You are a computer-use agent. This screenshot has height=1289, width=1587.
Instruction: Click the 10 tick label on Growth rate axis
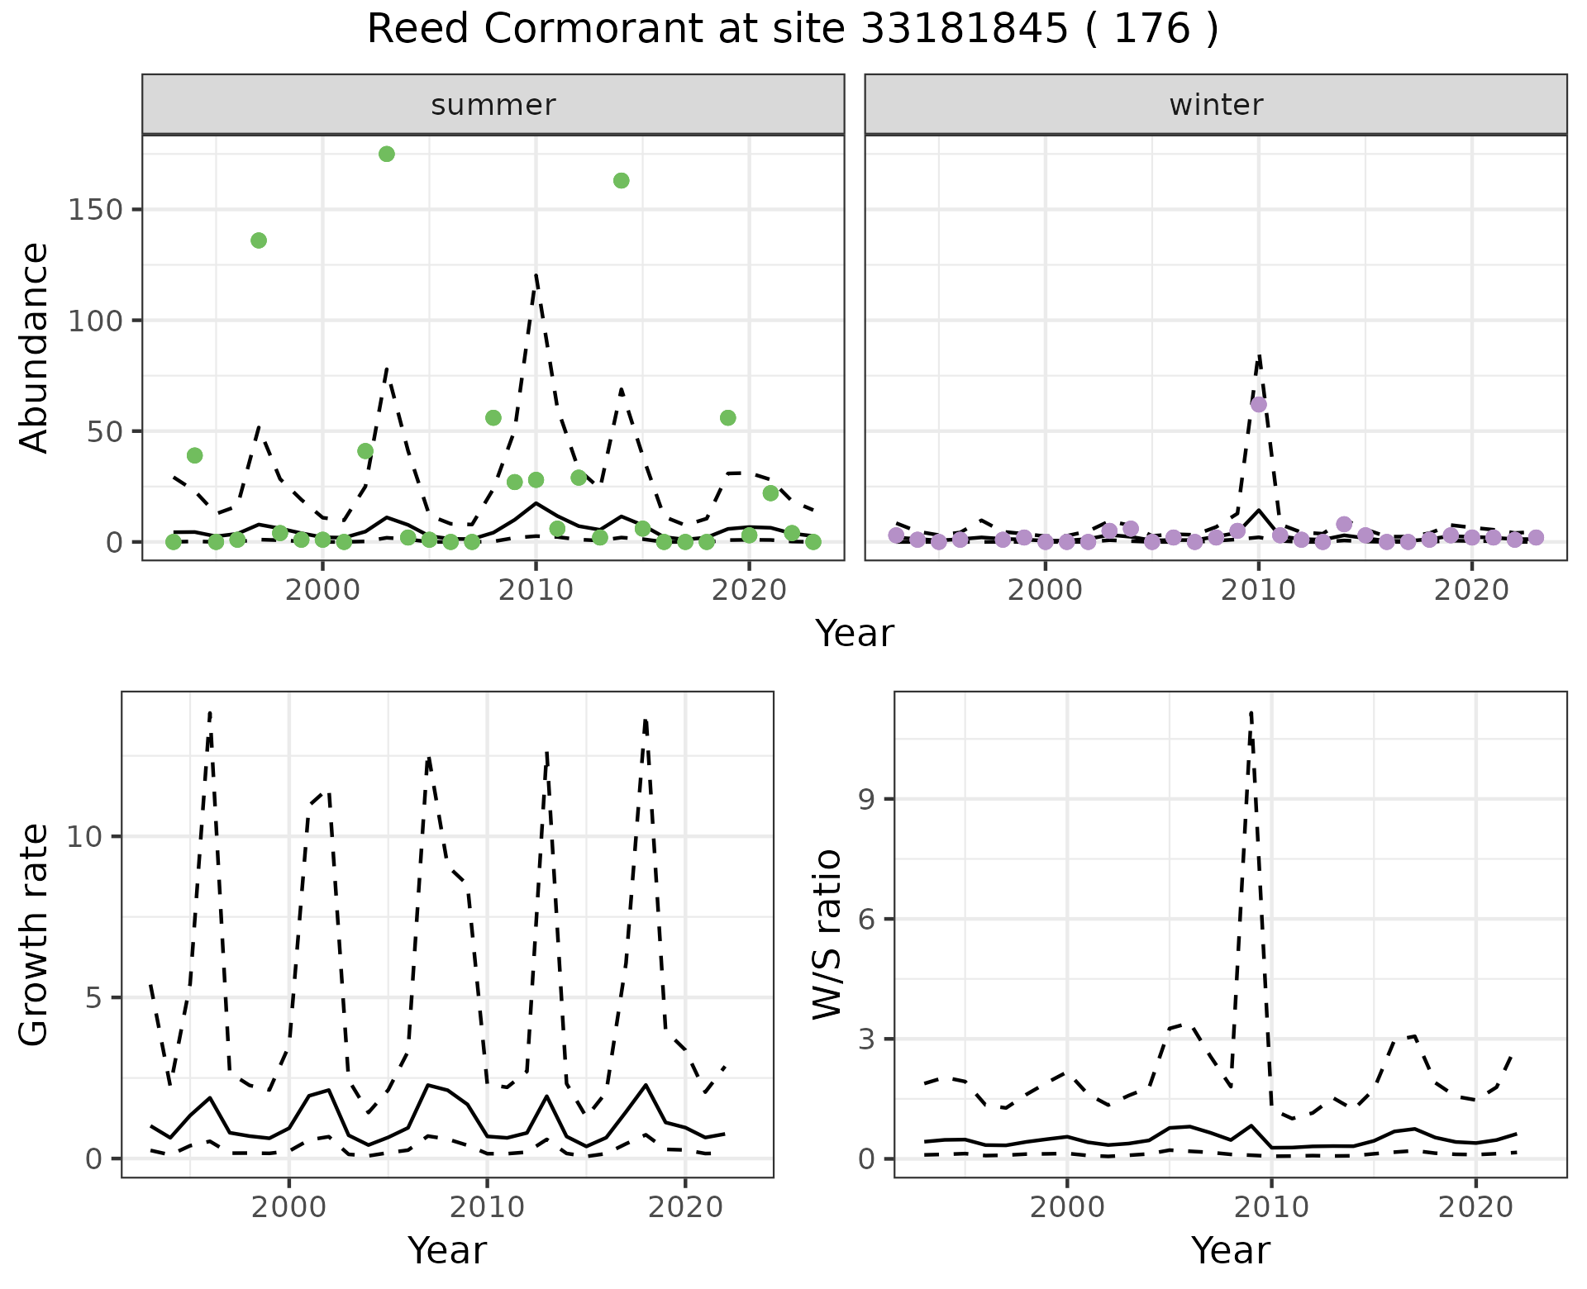pos(84,836)
